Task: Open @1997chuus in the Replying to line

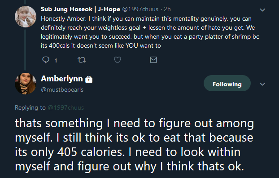Action: 65,107
